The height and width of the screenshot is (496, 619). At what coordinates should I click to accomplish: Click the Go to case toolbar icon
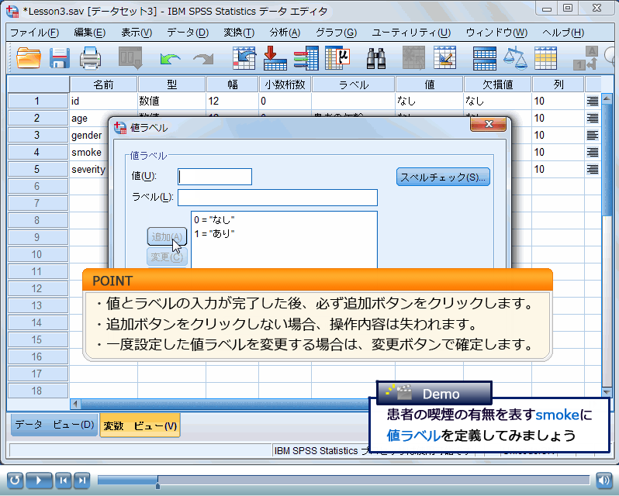[244, 58]
